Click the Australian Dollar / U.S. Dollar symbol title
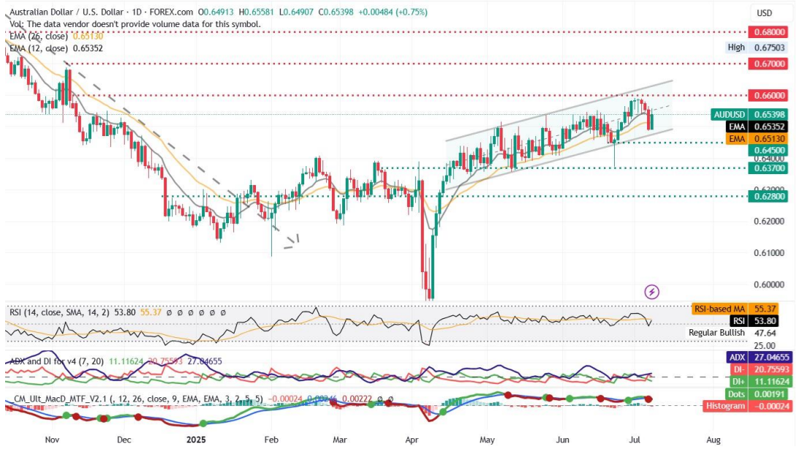The image size is (802, 455). click(x=67, y=12)
